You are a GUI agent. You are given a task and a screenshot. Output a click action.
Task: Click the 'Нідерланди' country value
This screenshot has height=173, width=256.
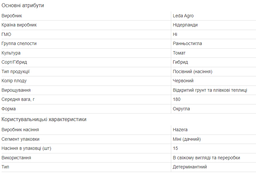[x=185, y=25]
